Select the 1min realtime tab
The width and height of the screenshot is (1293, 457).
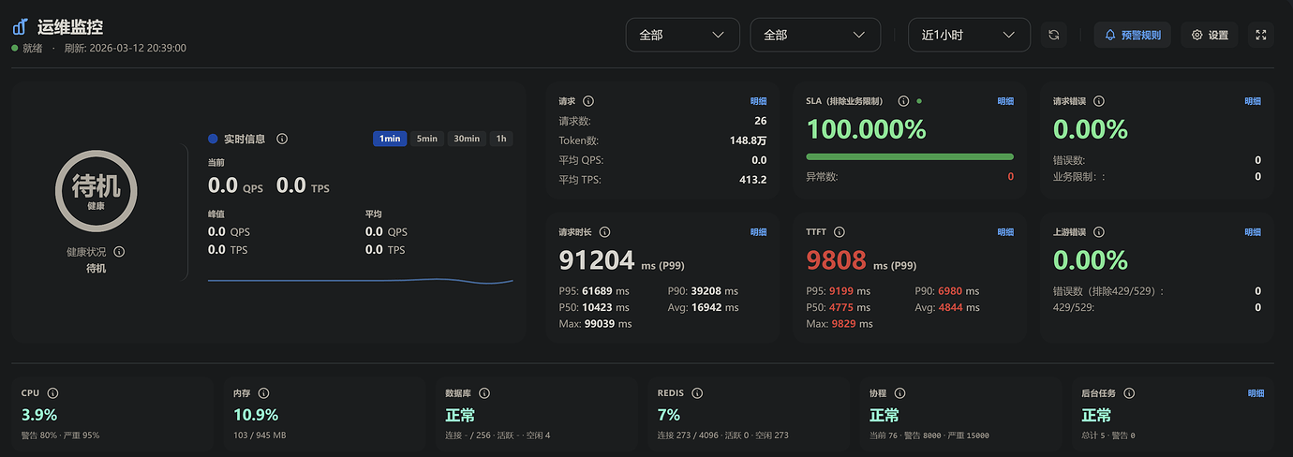(390, 139)
